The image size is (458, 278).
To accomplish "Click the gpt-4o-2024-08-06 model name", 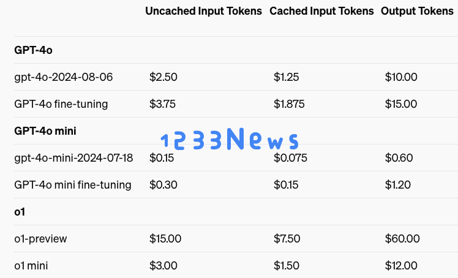I will [64, 77].
